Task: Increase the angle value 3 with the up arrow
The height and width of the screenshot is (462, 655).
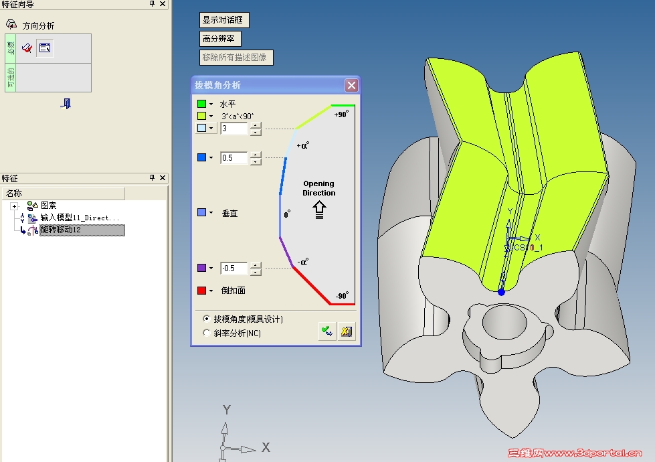Action: coord(256,125)
